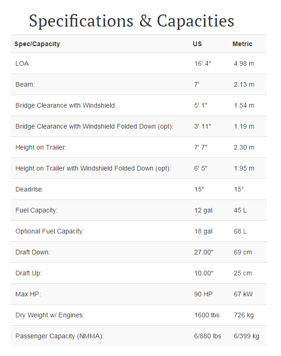Viewport: 281px width, 356px height.
Task: Click the 68 L optional fuel value
Action: [x=240, y=231]
